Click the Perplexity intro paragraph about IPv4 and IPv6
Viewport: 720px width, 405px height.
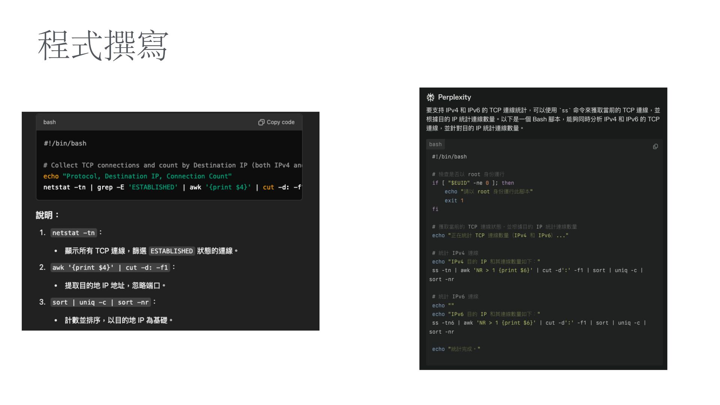[x=543, y=119]
